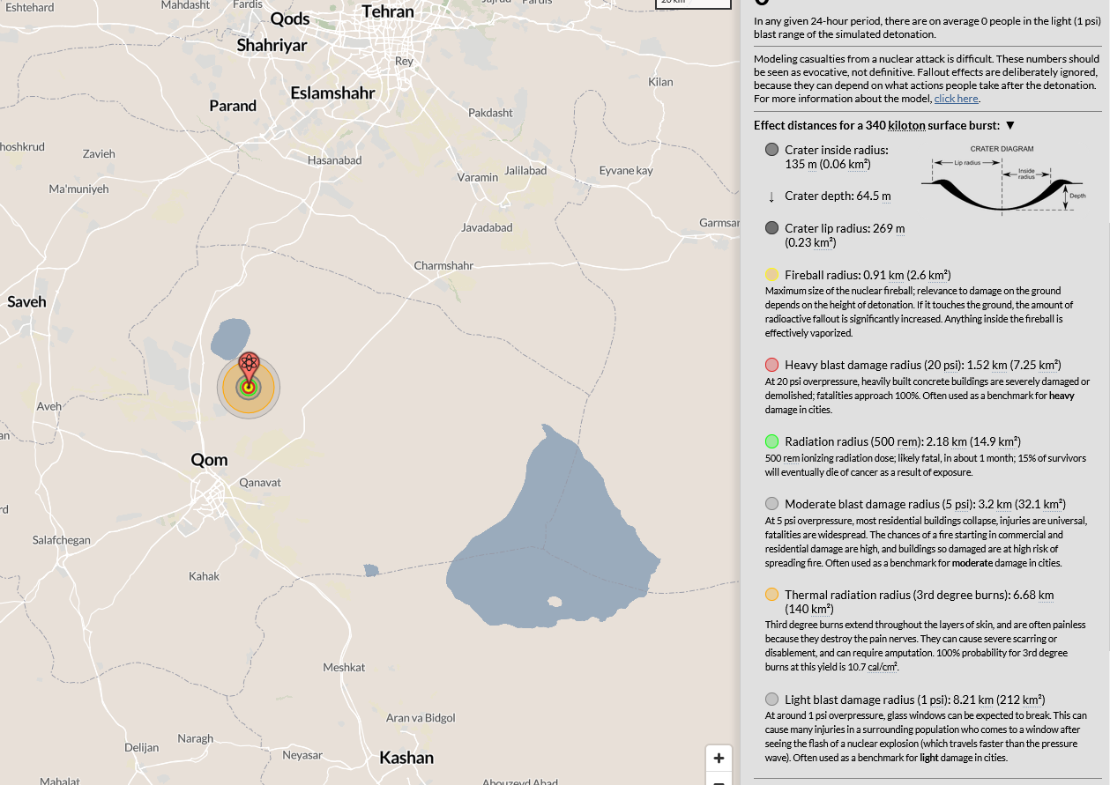Click the gray Moderate blast damage swatch
The image size is (1110, 785).
pos(772,504)
